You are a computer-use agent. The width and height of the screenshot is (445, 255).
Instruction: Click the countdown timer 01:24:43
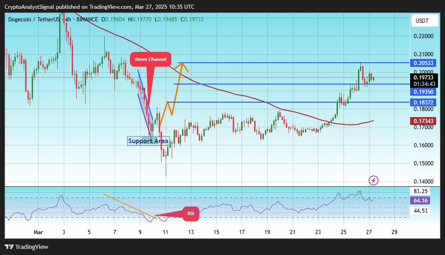coord(424,84)
